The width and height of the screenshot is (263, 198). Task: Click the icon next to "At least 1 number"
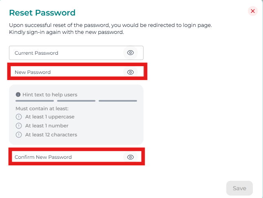click(18, 126)
